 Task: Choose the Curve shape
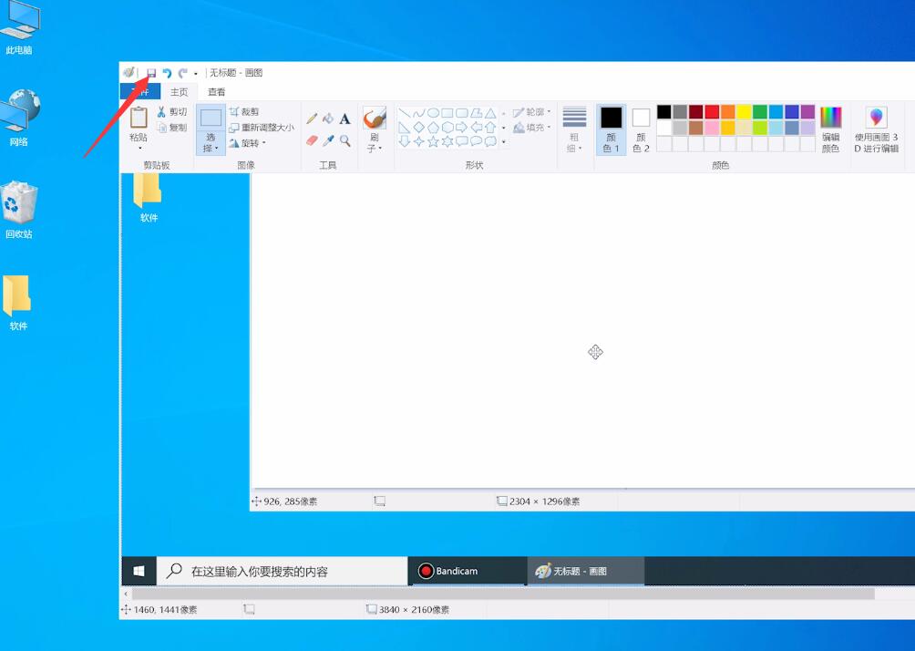419,113
